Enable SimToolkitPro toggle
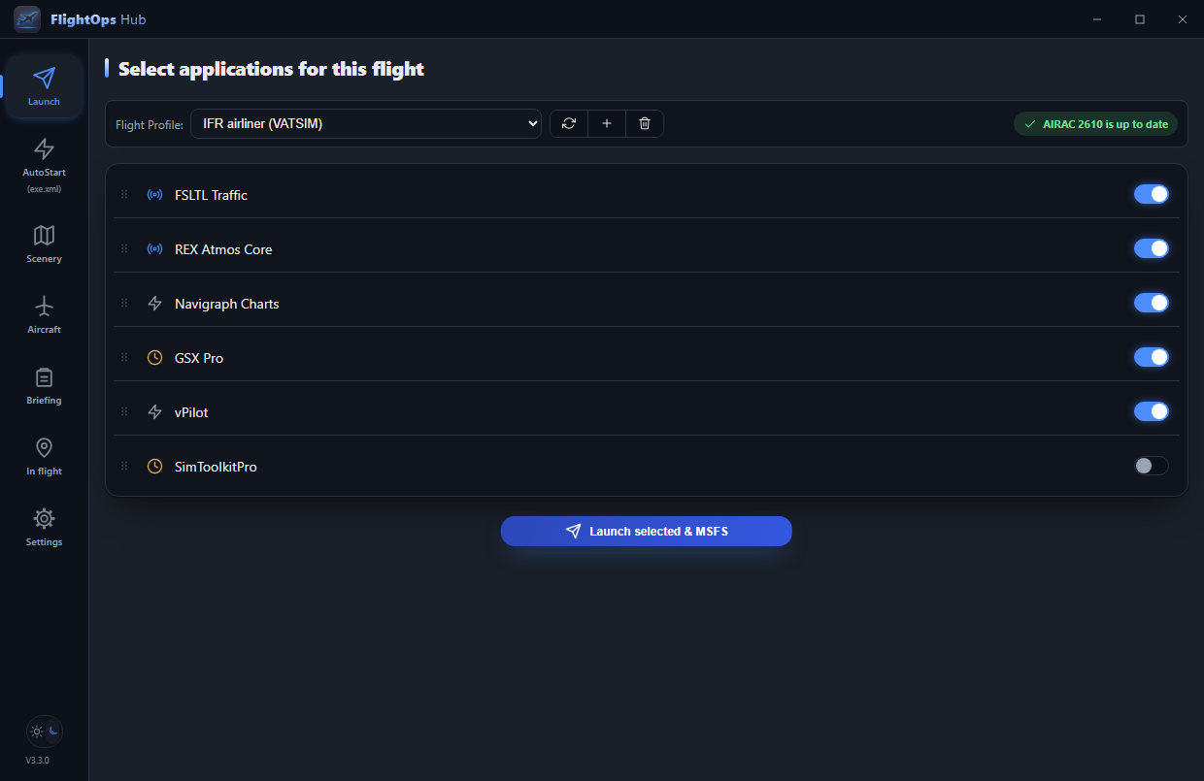Image resolution: width=1204 pixels, height=781 pixels. [x=1152, y=466]
